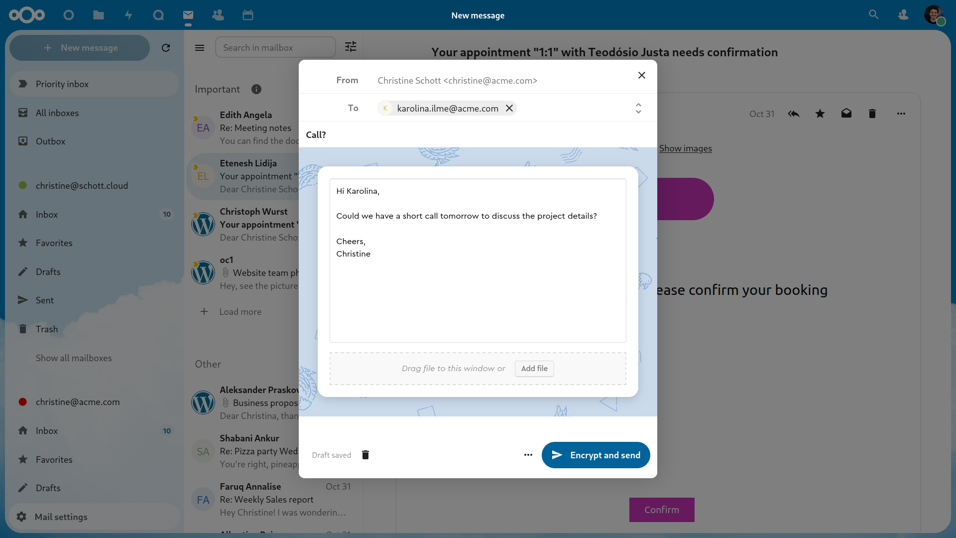The width and height of the screenshot is (956, 538).
Task: Expand Show all mailboxes
Action: pyautogui.click(x=73, y=358)
